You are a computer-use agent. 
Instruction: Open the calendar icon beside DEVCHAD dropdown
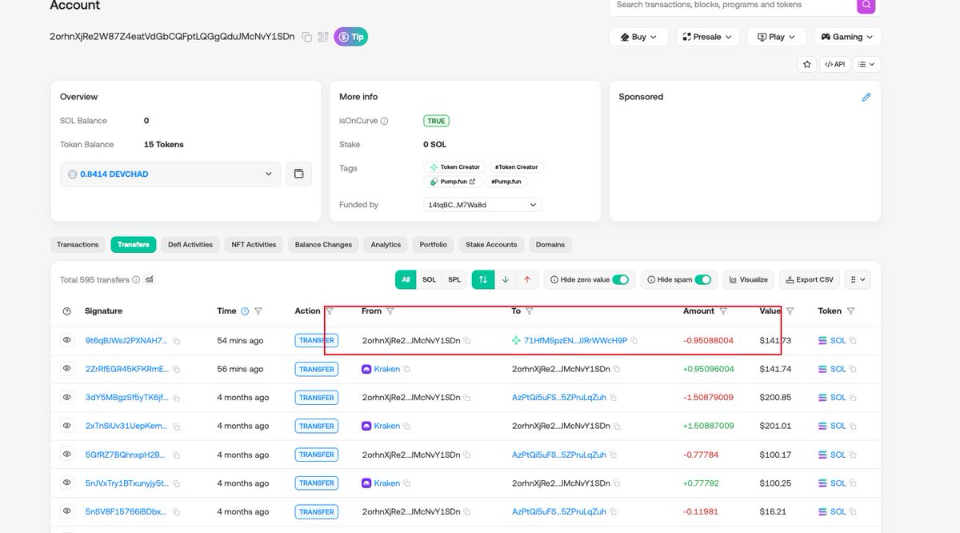pos(298,174)
